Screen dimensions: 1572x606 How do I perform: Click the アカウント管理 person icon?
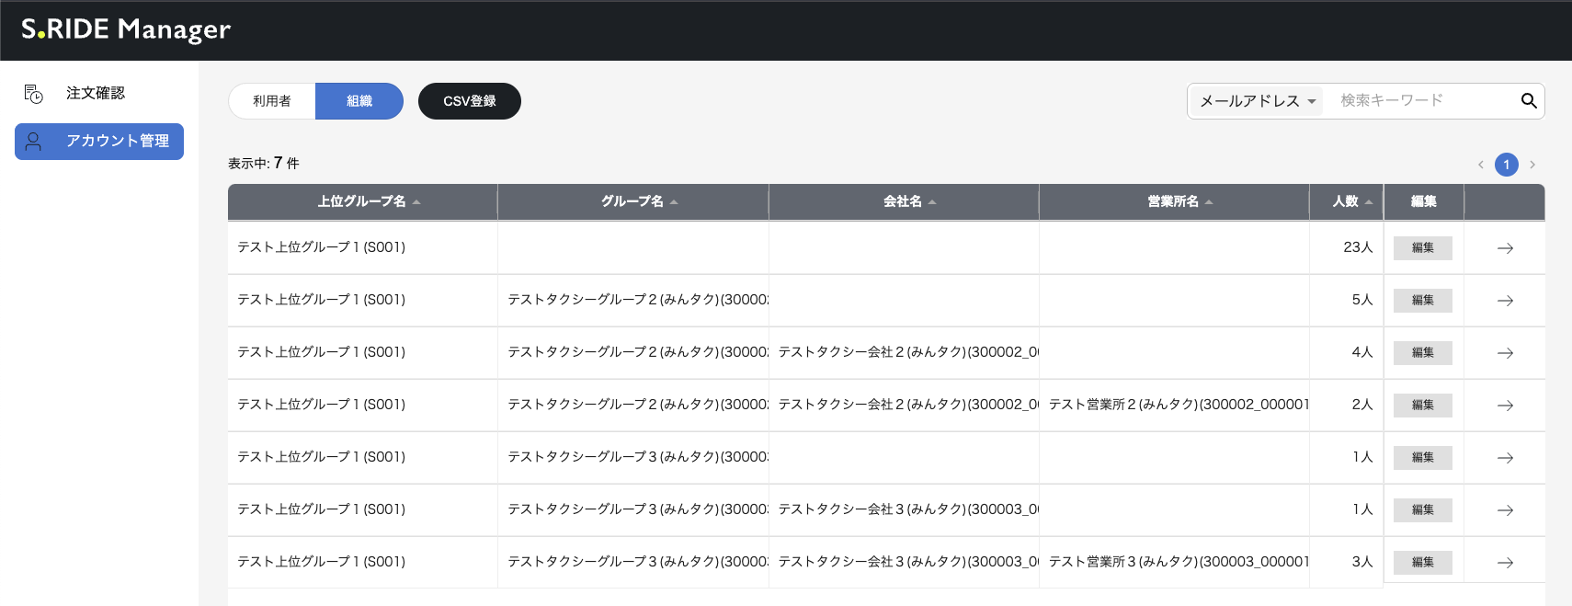click(x=33, y=142)
